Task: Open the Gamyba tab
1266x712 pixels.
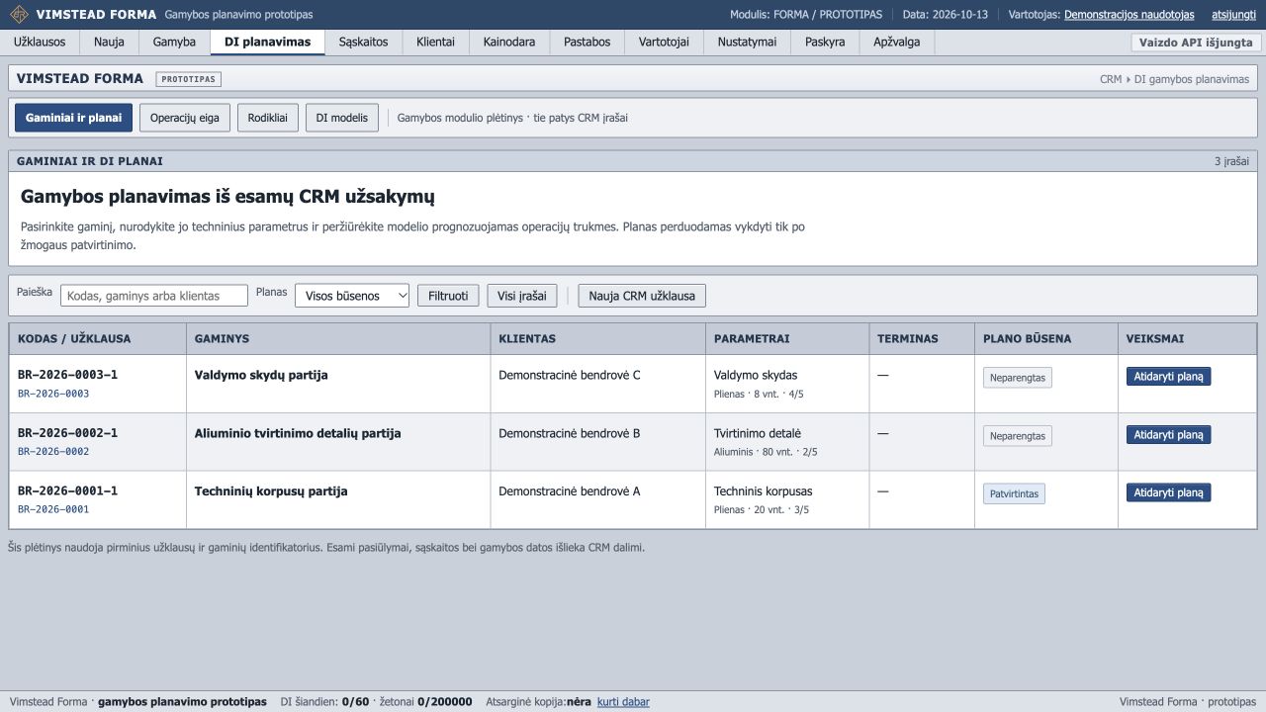Action: [174, 43]
